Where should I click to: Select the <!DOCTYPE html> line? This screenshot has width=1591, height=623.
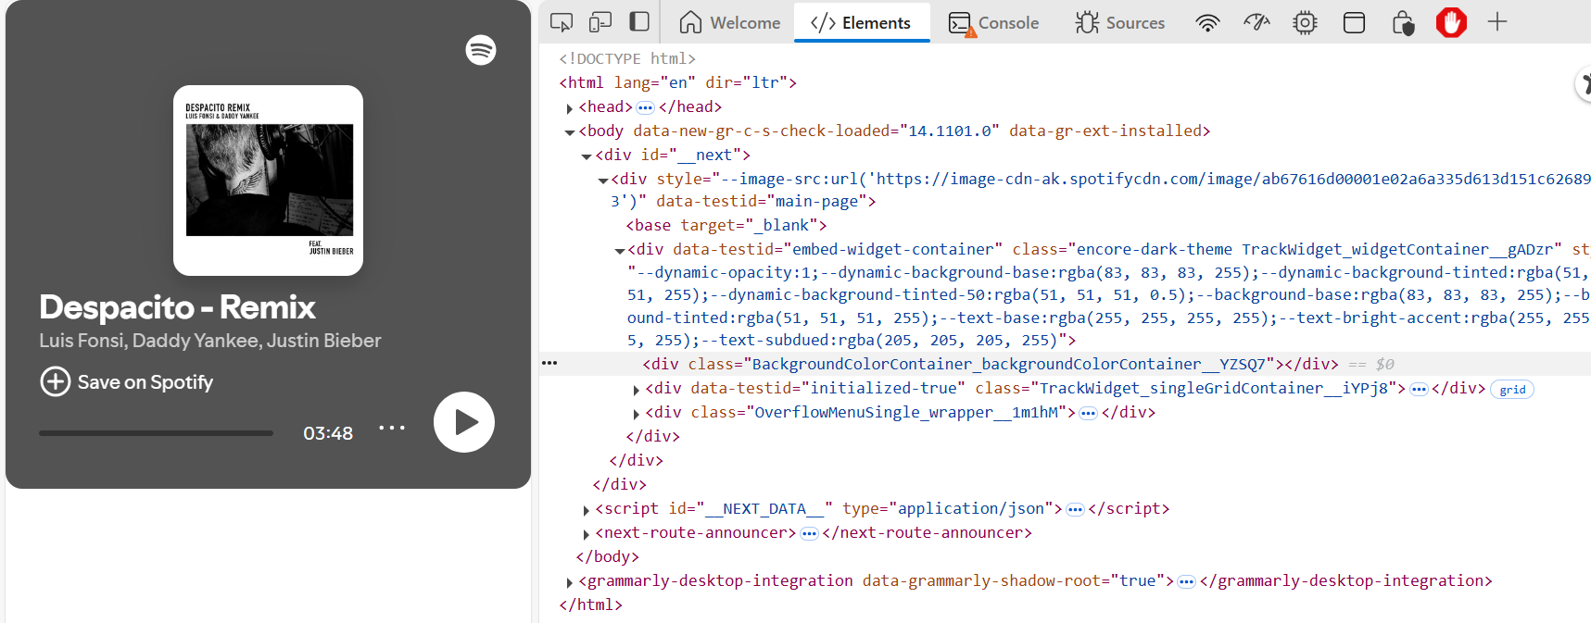pos(627,58)
